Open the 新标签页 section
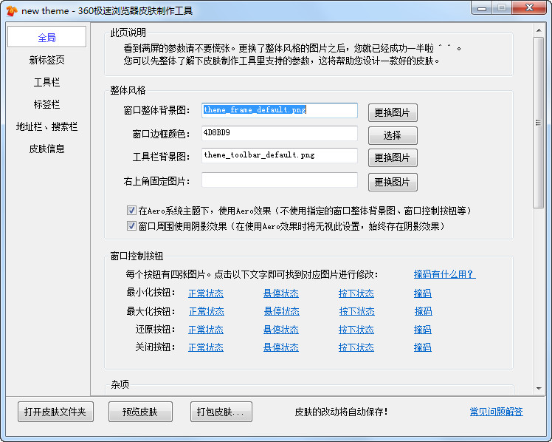 (46, 60)
